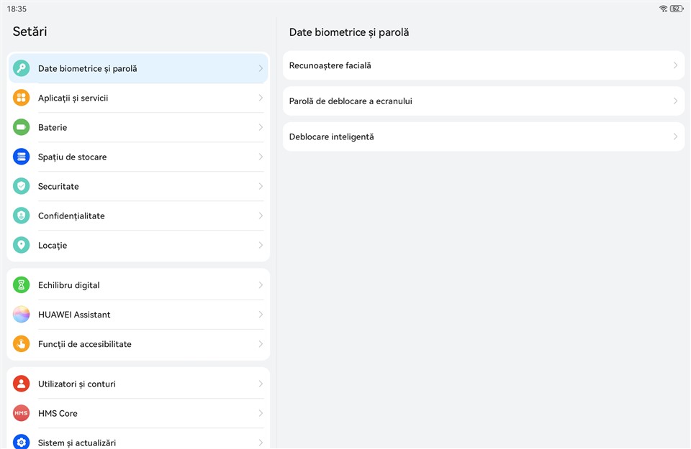Tap the green Baterie icon
The height and width of the screenshot is (449, 691).
[x=22, y=127]
